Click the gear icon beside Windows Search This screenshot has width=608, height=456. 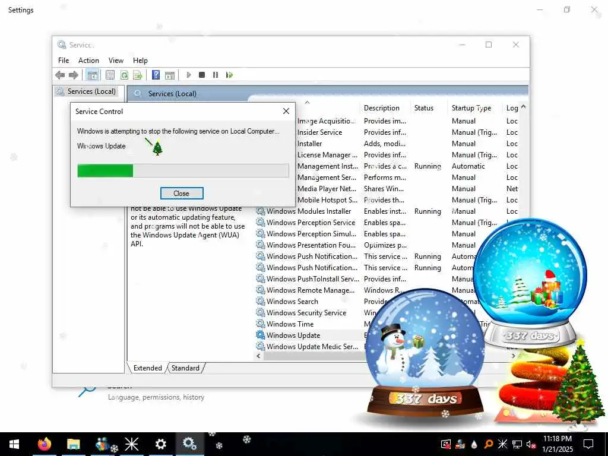click(x=261, y=301)
